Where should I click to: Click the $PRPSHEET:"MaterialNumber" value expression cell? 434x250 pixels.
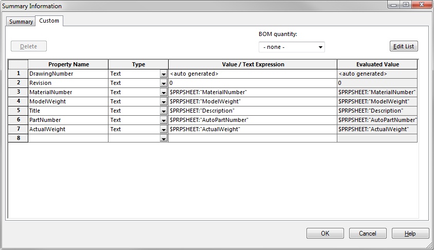coord(252,92)
